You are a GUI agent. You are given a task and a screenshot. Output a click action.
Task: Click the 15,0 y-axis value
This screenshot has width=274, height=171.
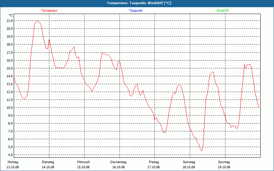coord(10,68)
